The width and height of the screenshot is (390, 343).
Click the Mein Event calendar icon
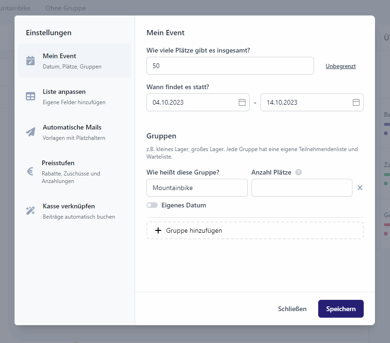[x=31, y=61]
